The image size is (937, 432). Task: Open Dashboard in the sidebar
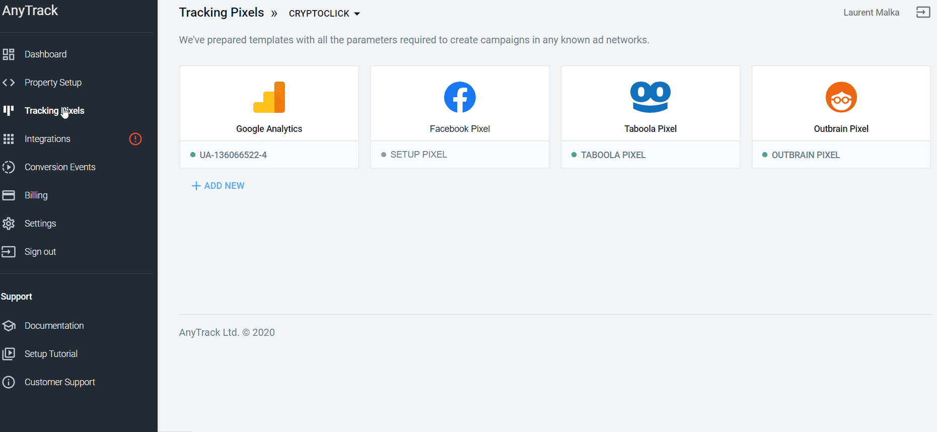[x=46, y=54]
